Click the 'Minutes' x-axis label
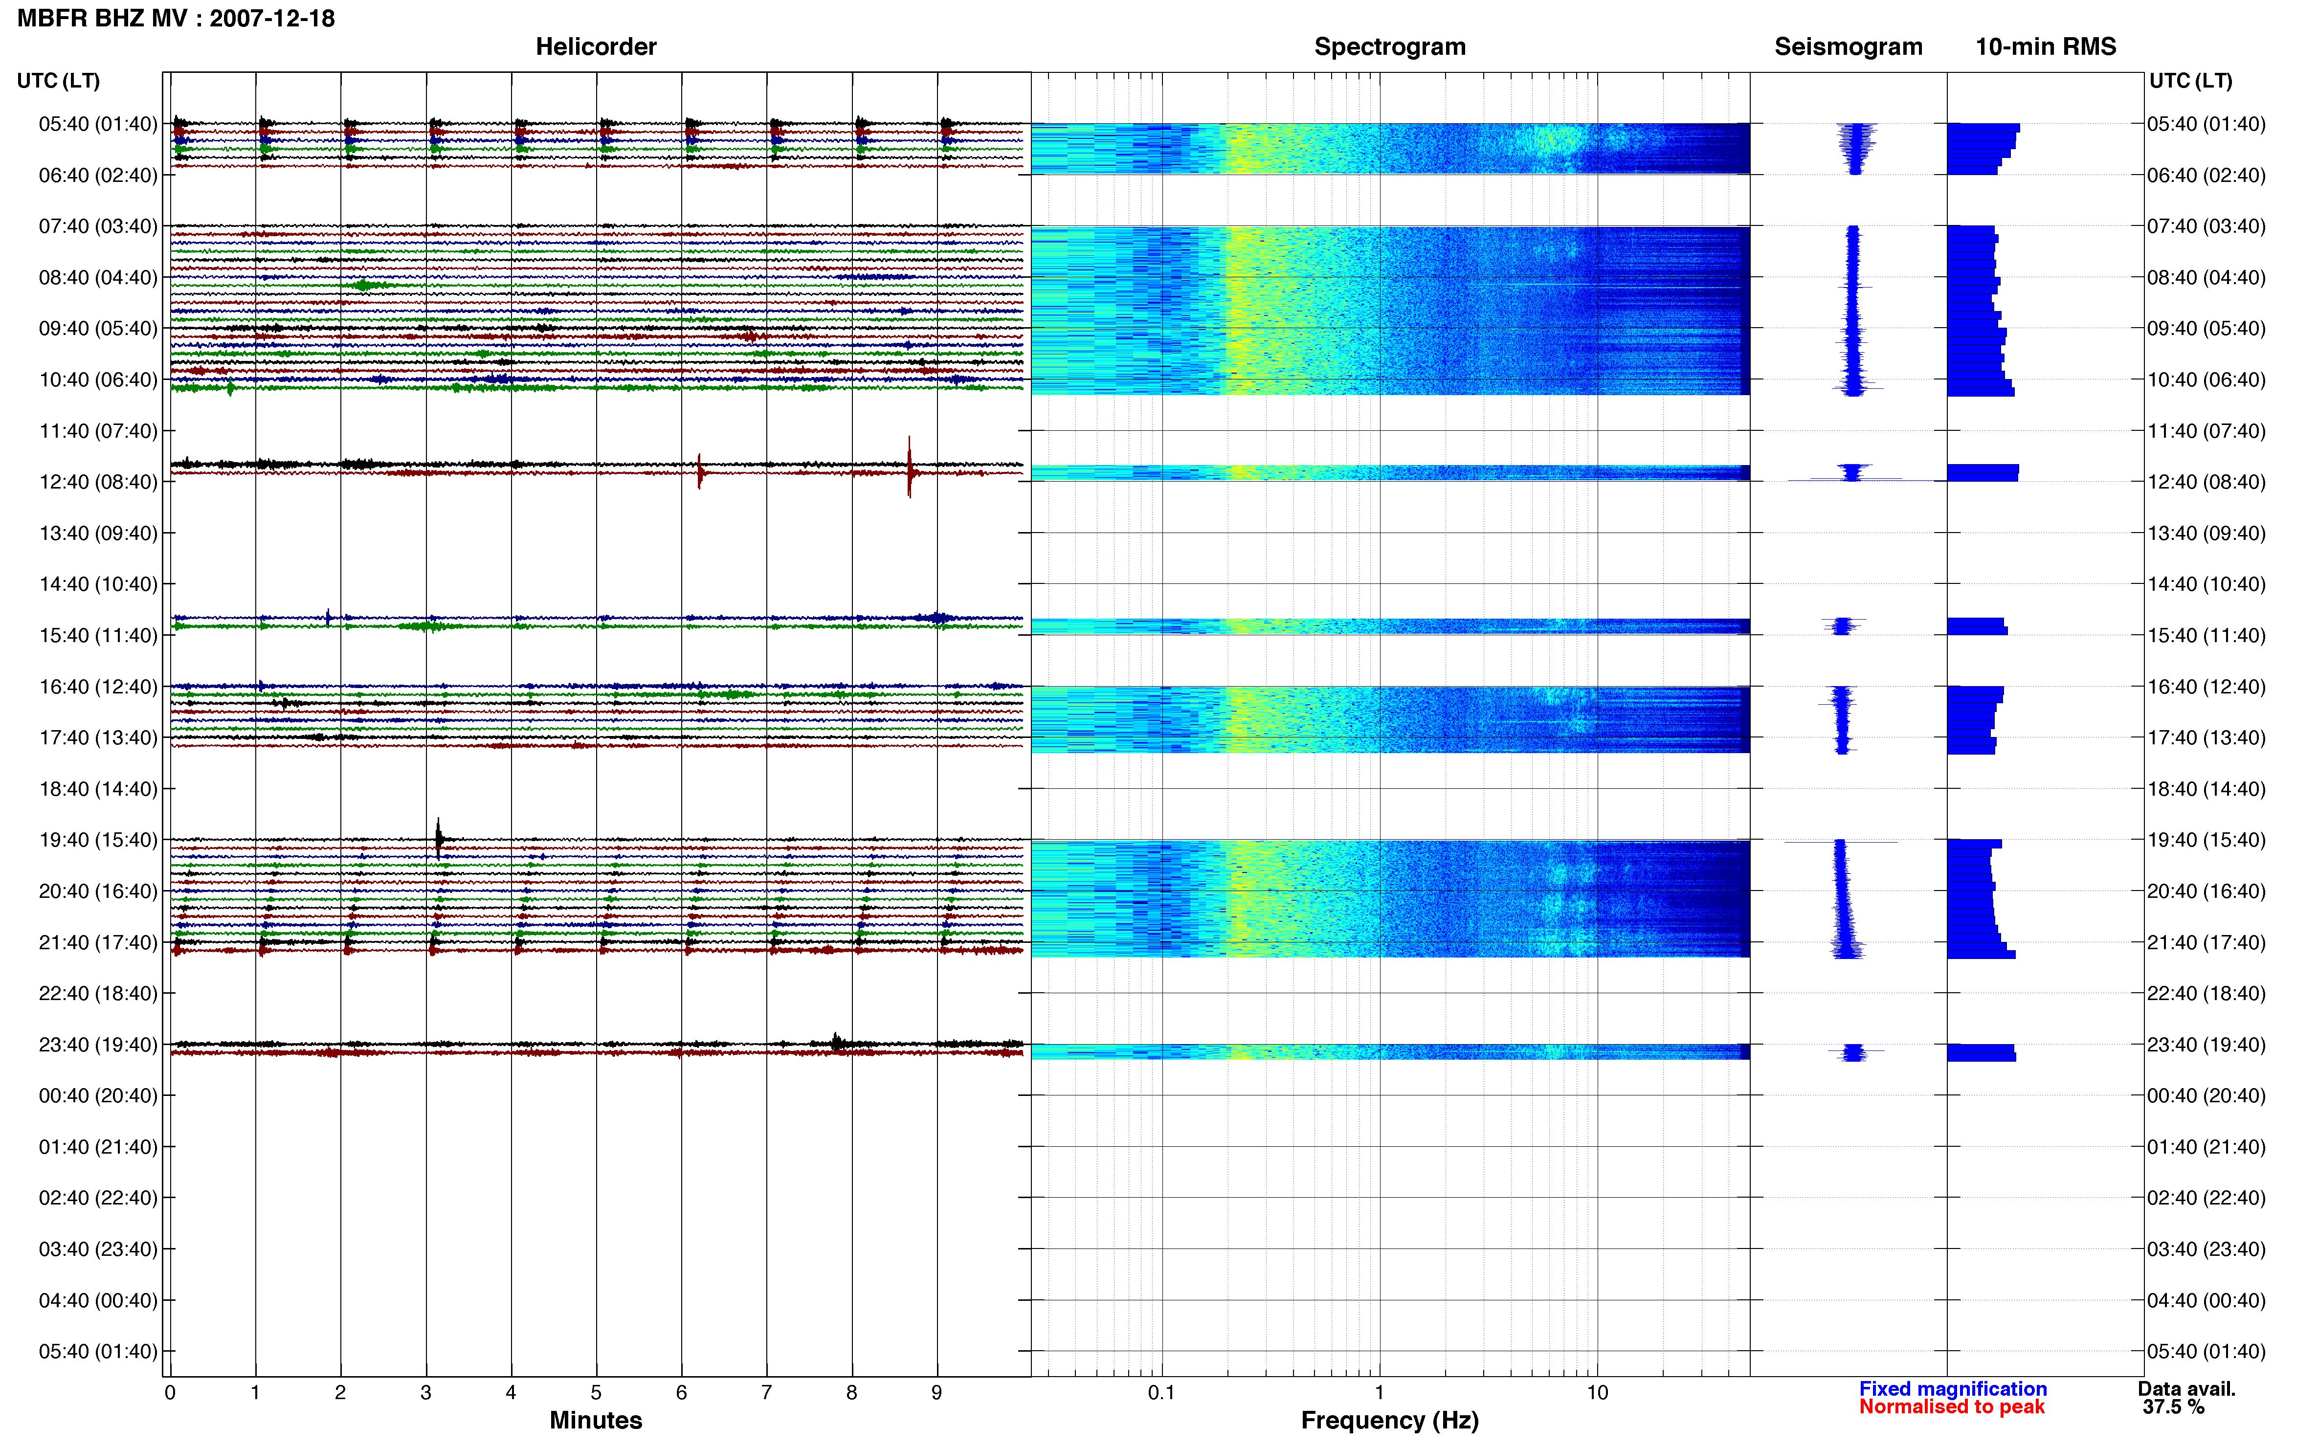The image size is (2318, 1449). [x=595, y=1420]
